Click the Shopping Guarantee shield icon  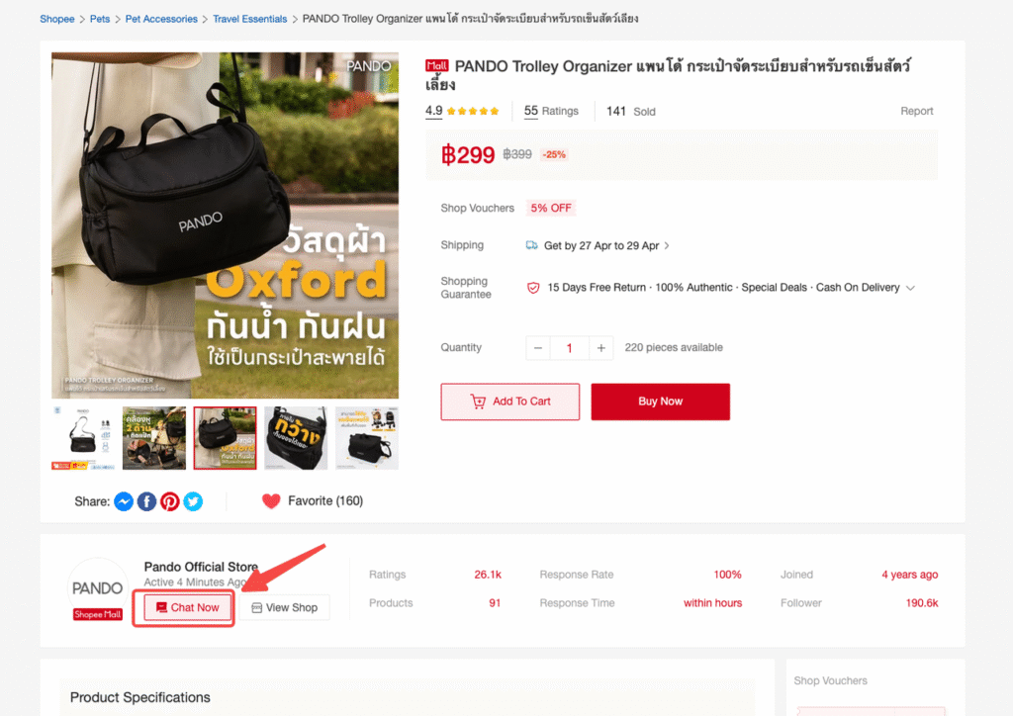coord(533,288)
